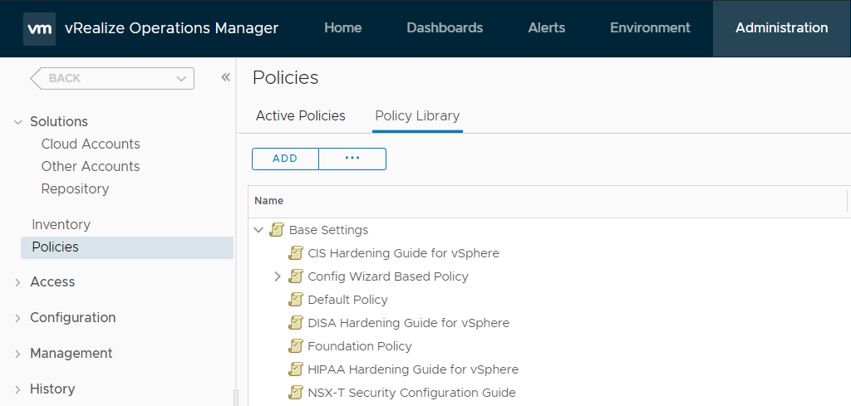
Task: Click the DISA Hardening Guide policy icon
Action: click(x=295, y=323)
